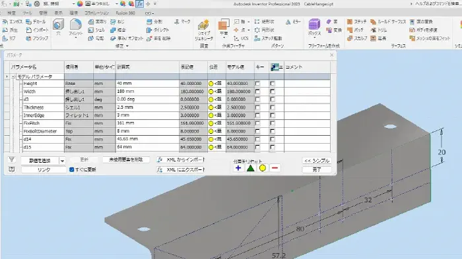Select the Combine (結合) tool
Screen dimensions: 462x259
[118, 30]
